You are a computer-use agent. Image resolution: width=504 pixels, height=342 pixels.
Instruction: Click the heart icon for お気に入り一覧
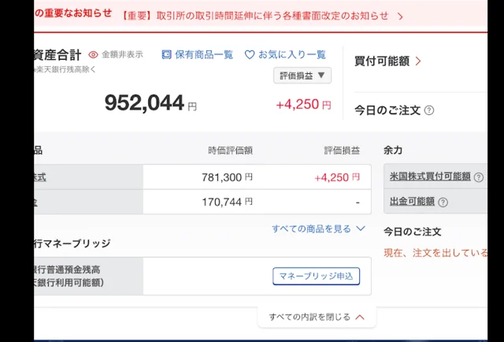[x=250, y=54]
